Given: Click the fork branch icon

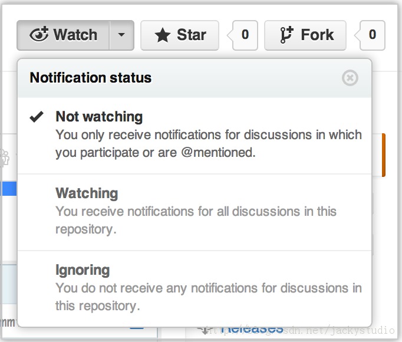Looking at the screenshot, I should (x=286, y=35).
